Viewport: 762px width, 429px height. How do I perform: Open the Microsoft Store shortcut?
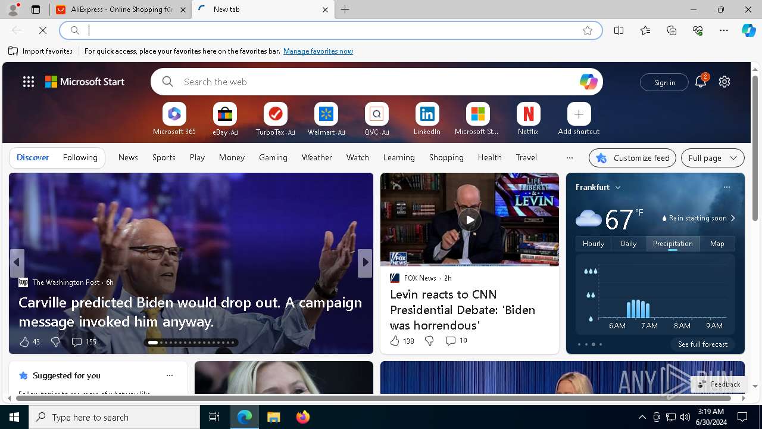[x=477, y=114]
